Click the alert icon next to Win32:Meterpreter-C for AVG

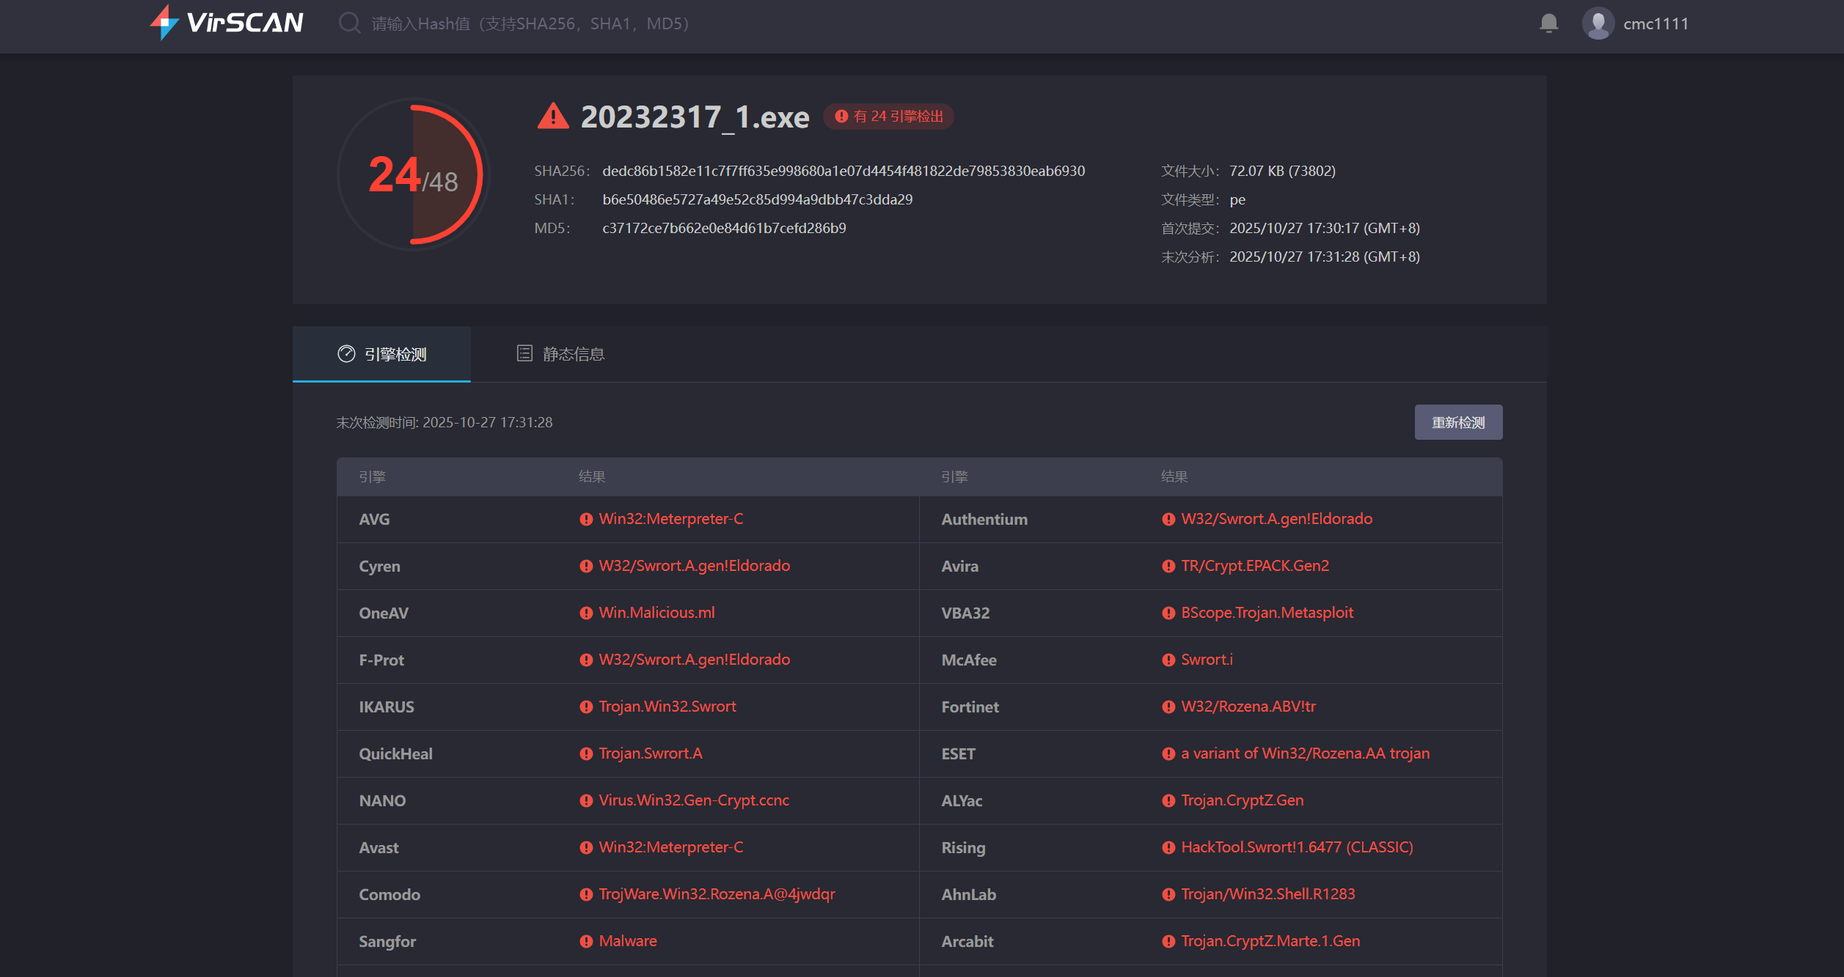point(586,520)
